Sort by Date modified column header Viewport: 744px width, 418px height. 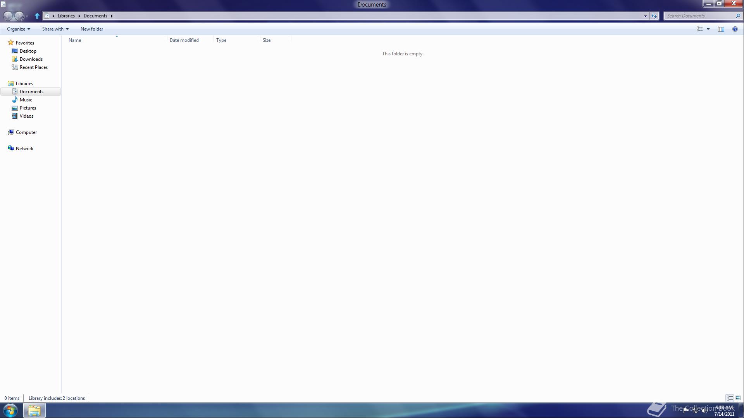click(184, 40)
